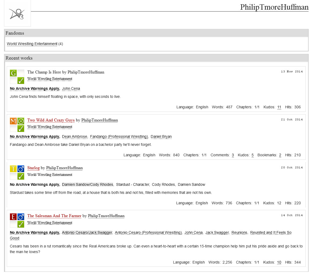Click the Antonio Cesaro/Jack Swagger relationship tag
The width and height of the screenshot is (310, 274).
point(87,232)
